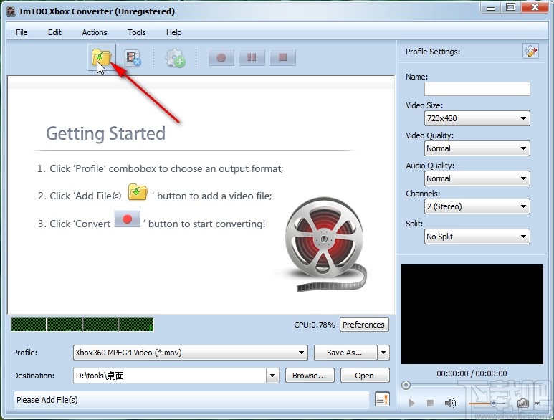Open the Help menu

pos(174,32)
